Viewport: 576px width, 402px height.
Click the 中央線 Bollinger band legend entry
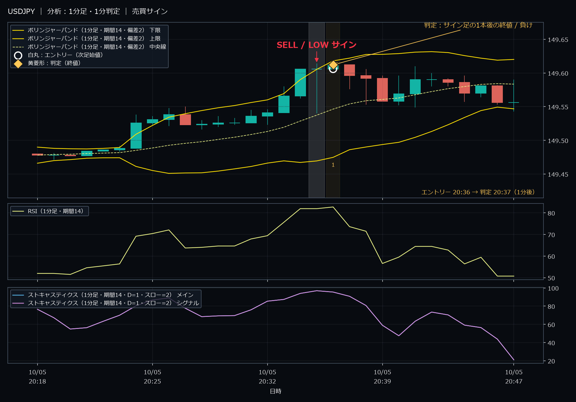pos(89,47)
